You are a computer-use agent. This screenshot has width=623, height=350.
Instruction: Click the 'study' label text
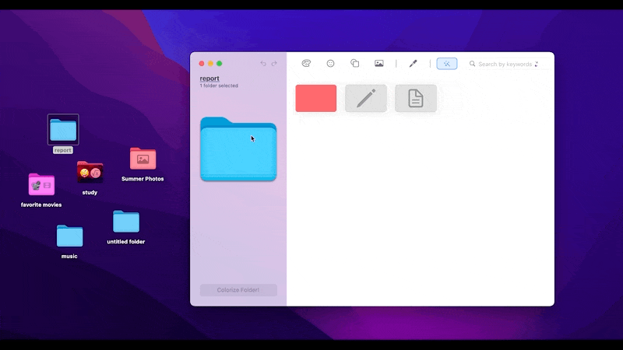[90, 192]
